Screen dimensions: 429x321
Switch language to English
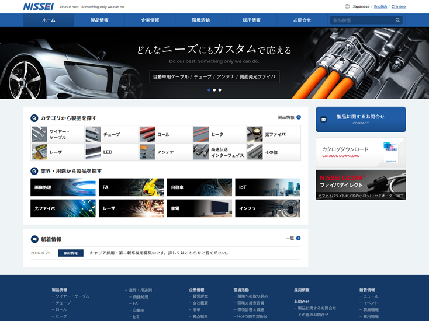(380, 6)
